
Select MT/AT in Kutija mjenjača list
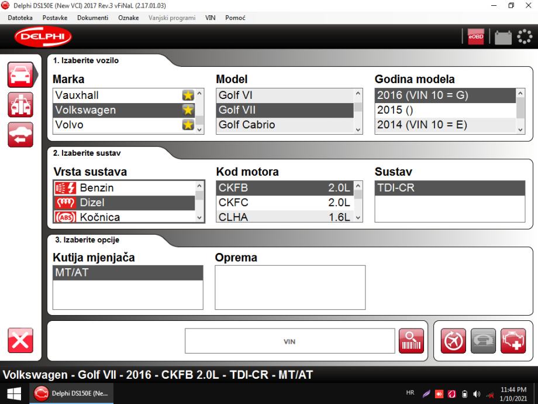[128, 273]
